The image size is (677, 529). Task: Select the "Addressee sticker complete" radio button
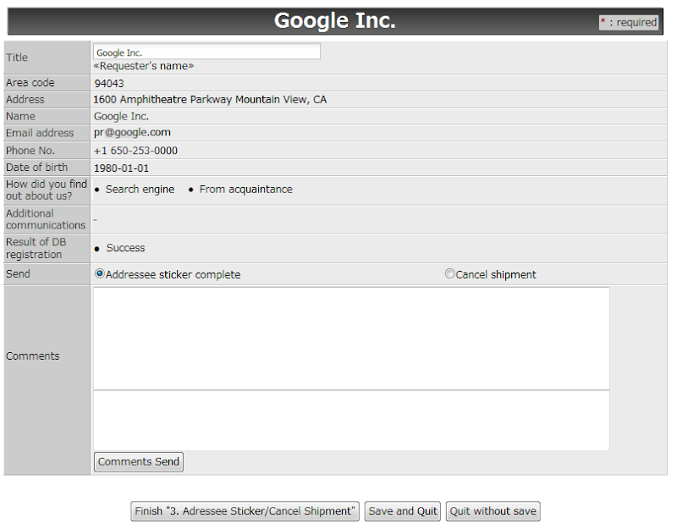(x=99, y=273)
